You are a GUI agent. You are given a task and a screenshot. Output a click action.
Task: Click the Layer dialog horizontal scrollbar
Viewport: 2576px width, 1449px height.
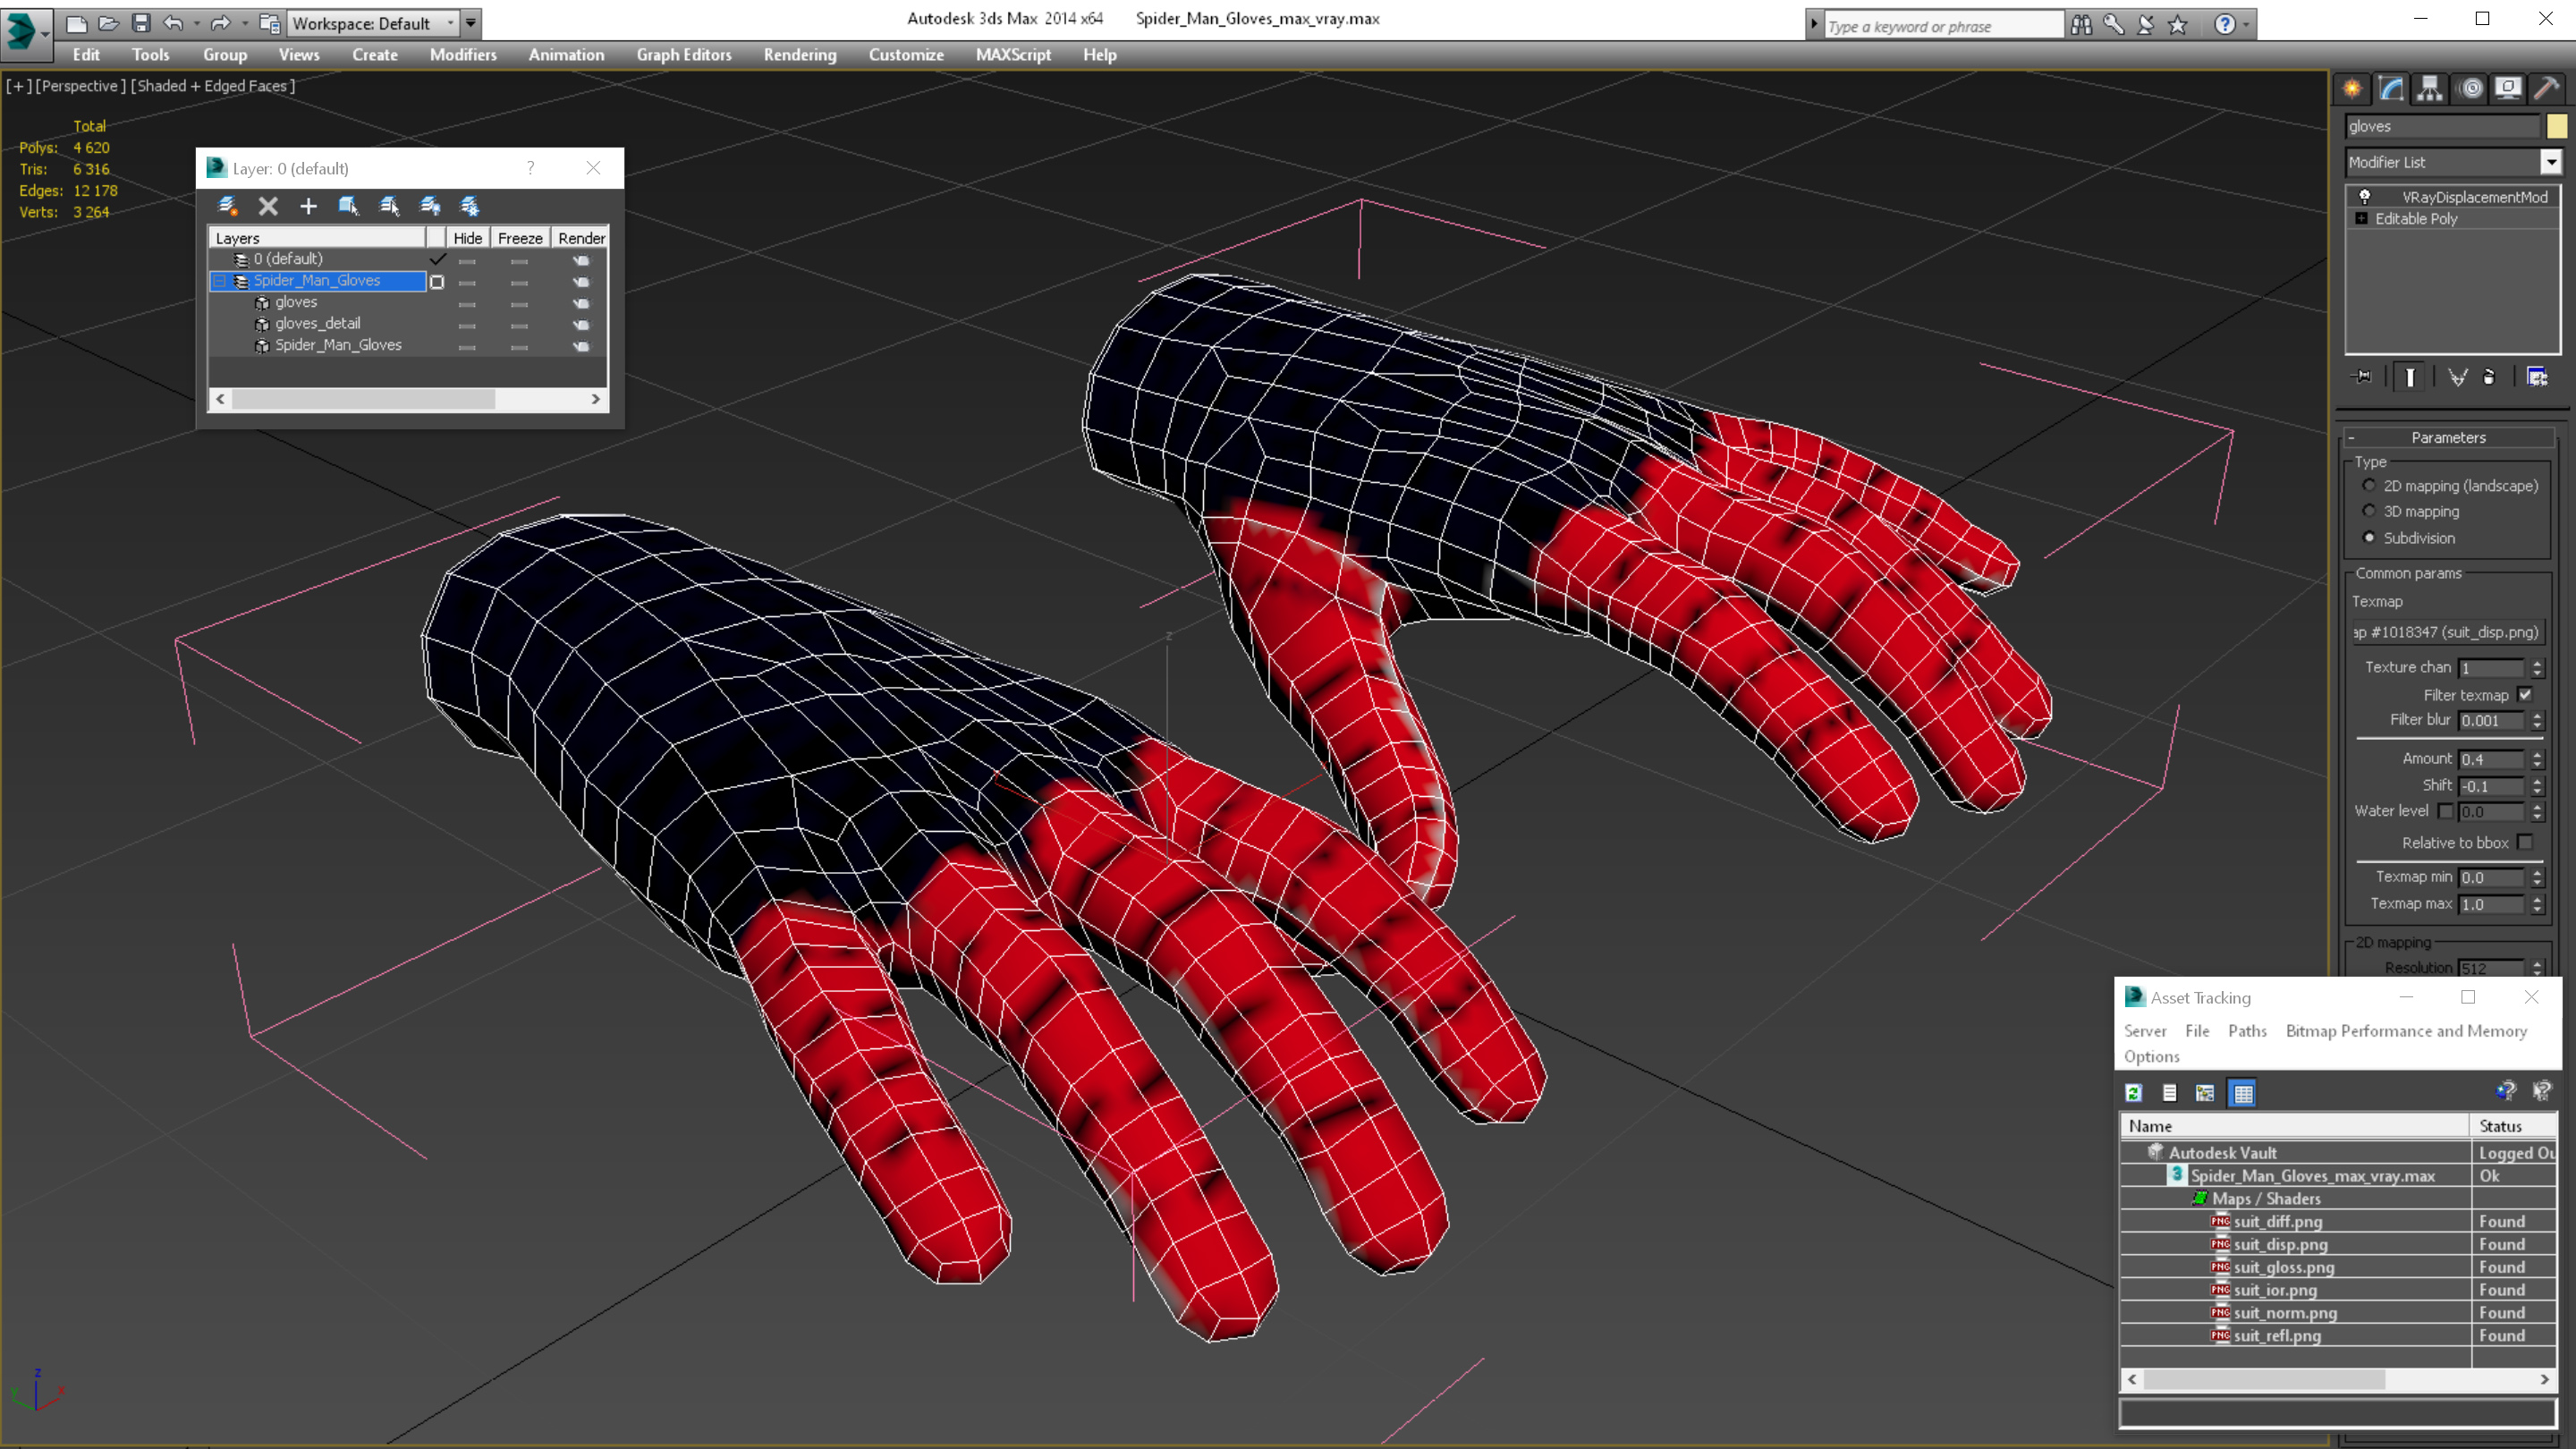pos(408,399)
